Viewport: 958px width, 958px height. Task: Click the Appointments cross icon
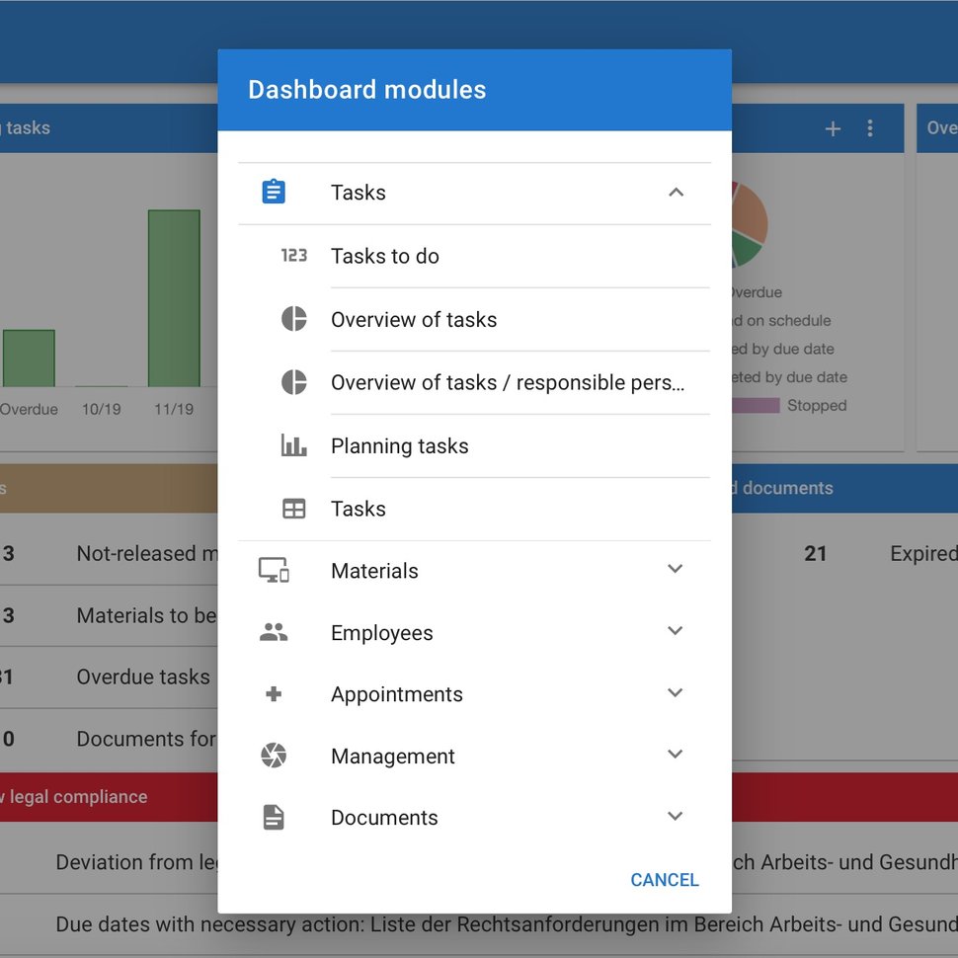point(274,694)
